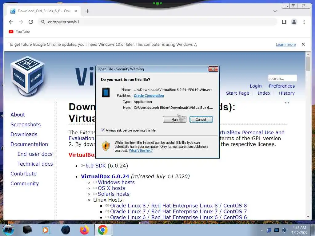Open the Chrome three-dot menu
The image size is (315, 236).
304,22
